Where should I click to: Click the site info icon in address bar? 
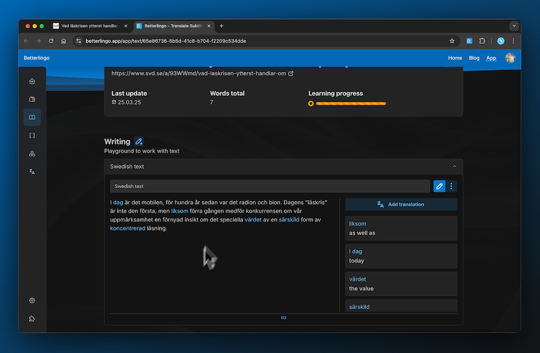79,41
